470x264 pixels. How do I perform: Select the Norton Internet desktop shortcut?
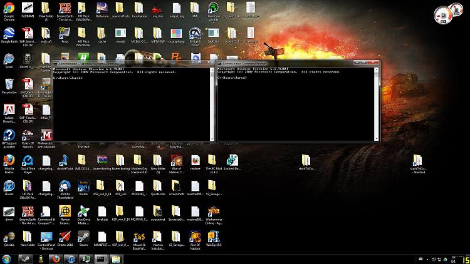pyautogui.click(x=65, y=215)
